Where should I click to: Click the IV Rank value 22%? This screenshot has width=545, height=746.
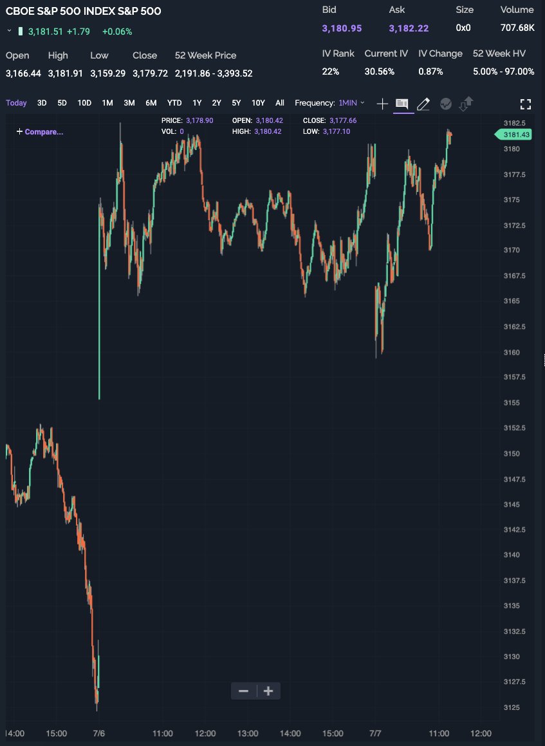(331, 71)
